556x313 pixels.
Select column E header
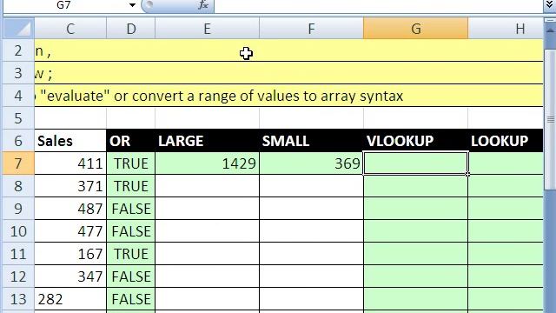[x=207, y=29]
